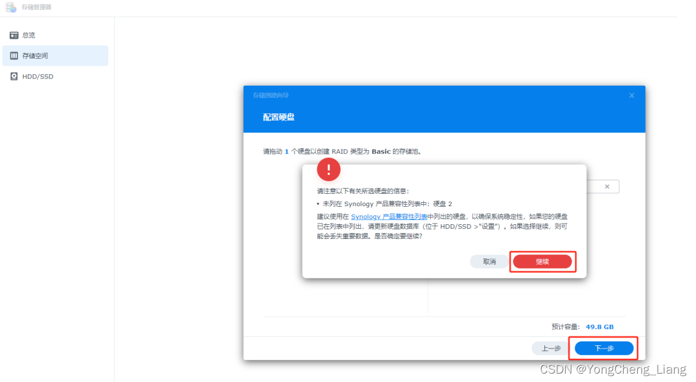Click the Storage Manager app icon

click(11, 7)
